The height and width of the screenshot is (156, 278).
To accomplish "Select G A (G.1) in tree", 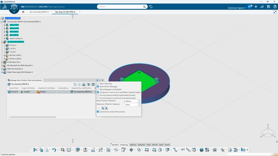I will [x=13, y=45].
